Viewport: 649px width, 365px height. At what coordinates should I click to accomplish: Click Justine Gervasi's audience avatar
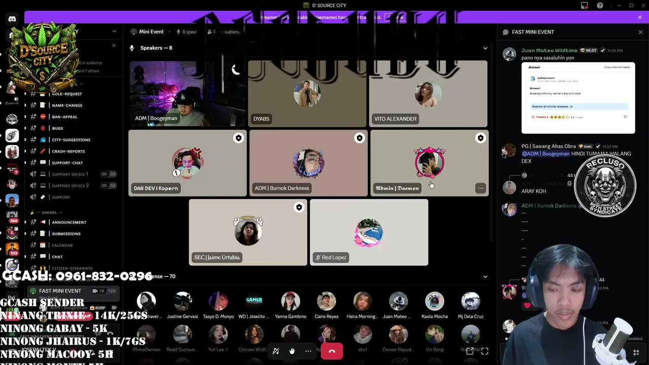tap(183, 302)
